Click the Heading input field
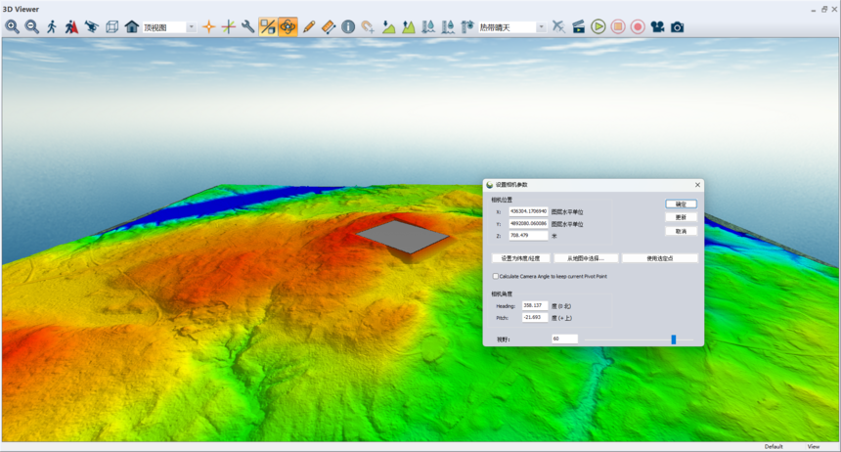Viewport: 841px width, 452px height. point(534,305)
